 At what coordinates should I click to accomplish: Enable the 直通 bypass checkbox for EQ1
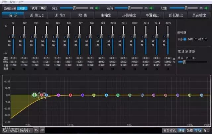(13, 69)
